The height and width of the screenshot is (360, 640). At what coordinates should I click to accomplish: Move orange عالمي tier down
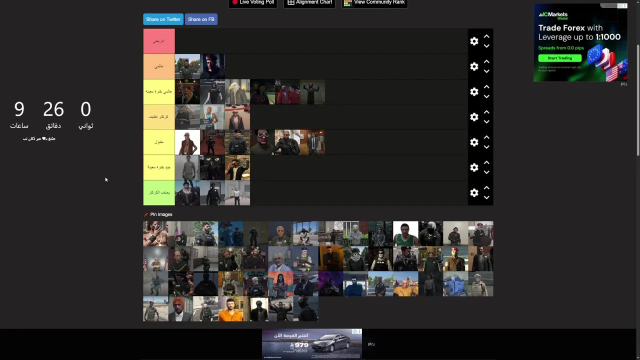coord(486,71)
